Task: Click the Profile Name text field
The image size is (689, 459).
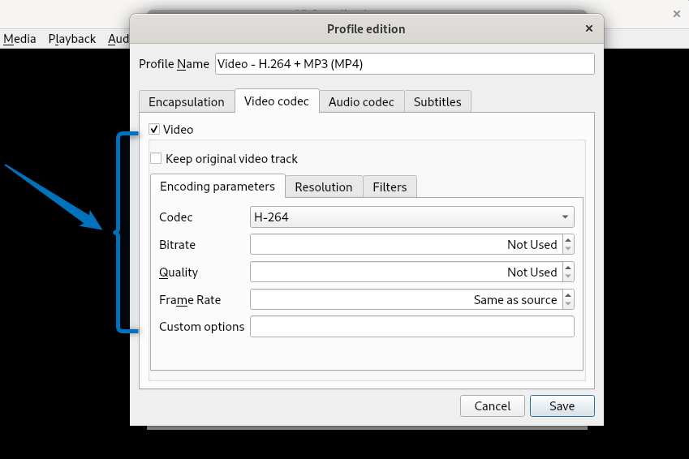Action: pyautogui.click(x=404, y=64)
